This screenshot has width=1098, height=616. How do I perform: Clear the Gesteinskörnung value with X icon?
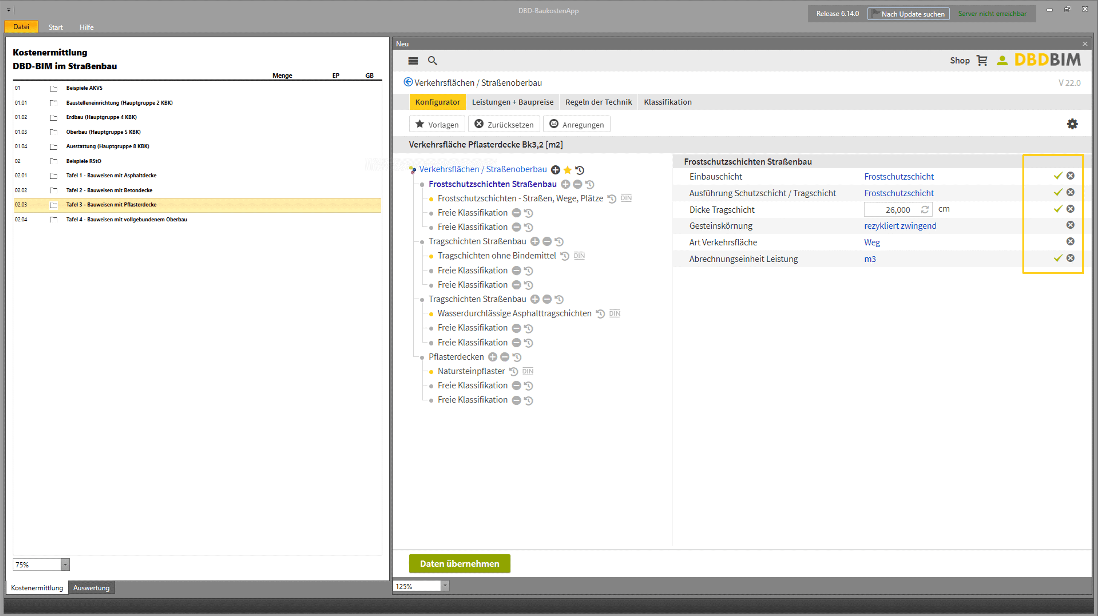coord(1070,225)
